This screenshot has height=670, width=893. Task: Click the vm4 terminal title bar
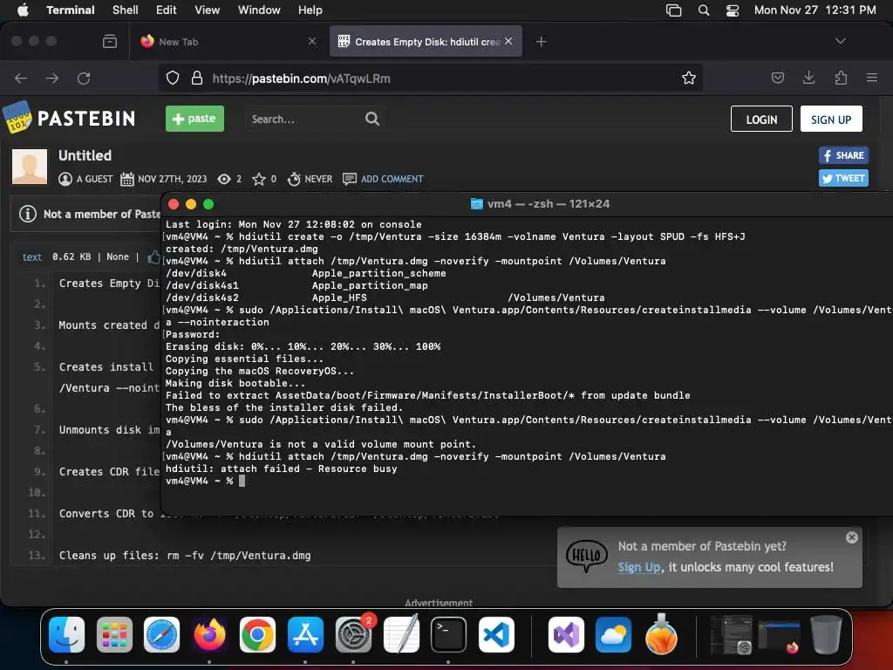(x=527, y=203)
